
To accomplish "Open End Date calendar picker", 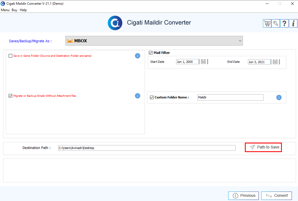I will pos(275,62).
